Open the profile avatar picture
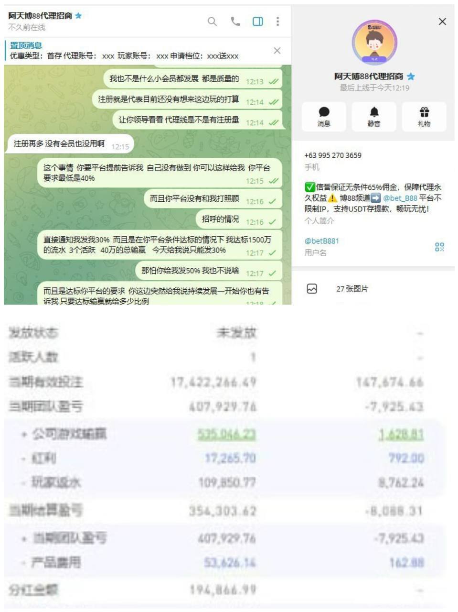Screen dimensions: 458x612 pyautogui.click(x=374, y=42)
